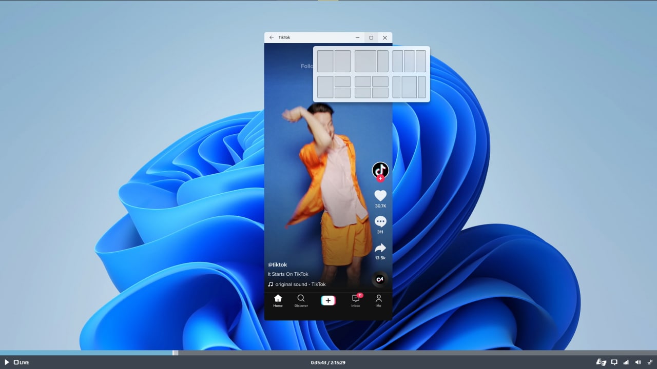
Task: Open the Discover search tab
Action: (x=301, y=301)
